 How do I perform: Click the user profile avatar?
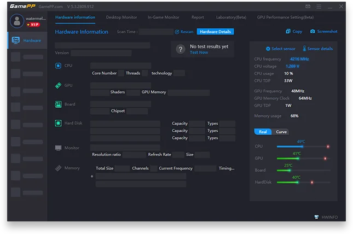[x=16, y=21]
